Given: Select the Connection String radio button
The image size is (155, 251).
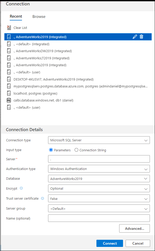Looking at the screenshot, I should [76, 150].
